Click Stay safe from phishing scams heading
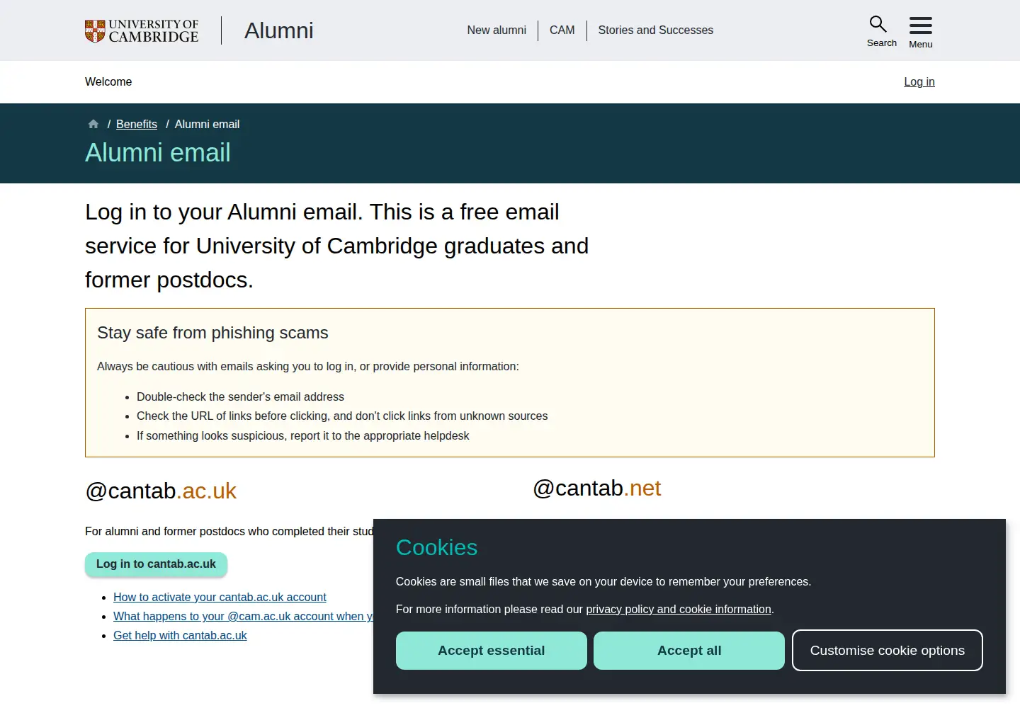The image size is (1020, 708). click(212, 333)
